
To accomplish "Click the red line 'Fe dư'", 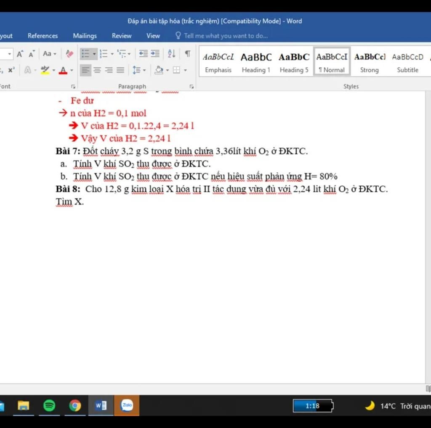I will pyautogui.click(x=82, y=101).
